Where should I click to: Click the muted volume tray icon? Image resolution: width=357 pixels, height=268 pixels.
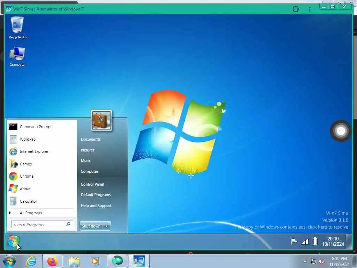coord(322,262)
